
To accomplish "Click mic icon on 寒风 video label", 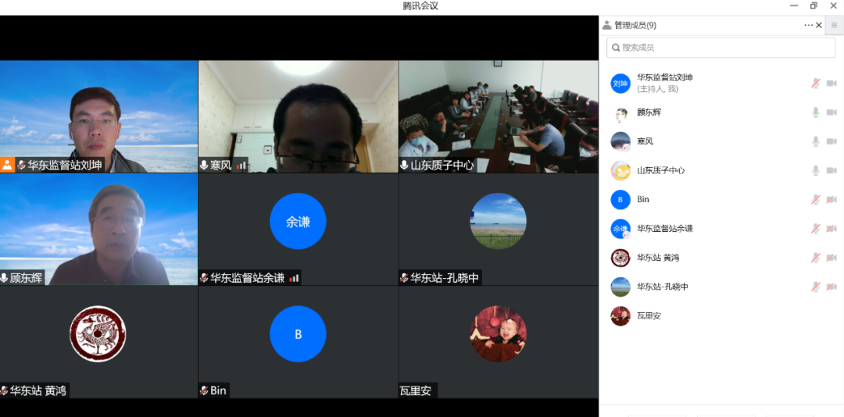I will tap(204, 166).
